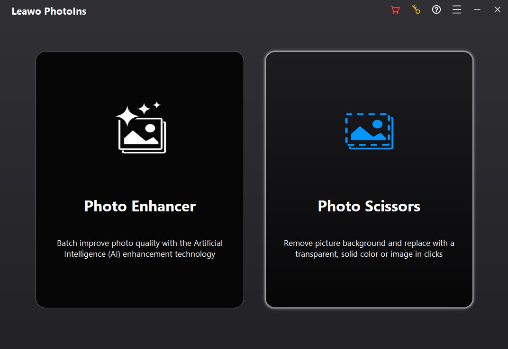Open the help question mark icon

pos(436,10)
